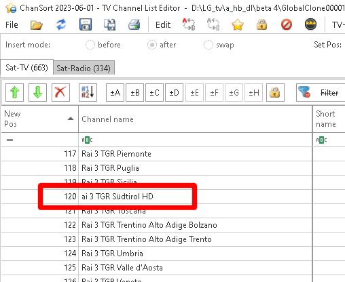The width and height of the screenshot is (345, 282).
Task: Select row Rai 3 TGR Puglia
Action: (173, 168)
